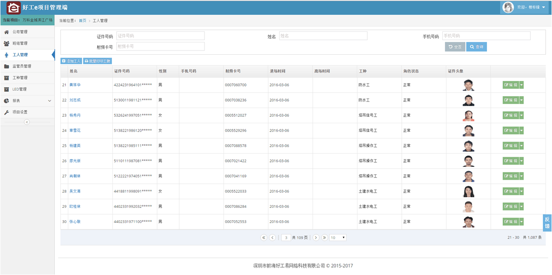
Task: Open the page size dropdown showing 10
Action: coord(338,238)
